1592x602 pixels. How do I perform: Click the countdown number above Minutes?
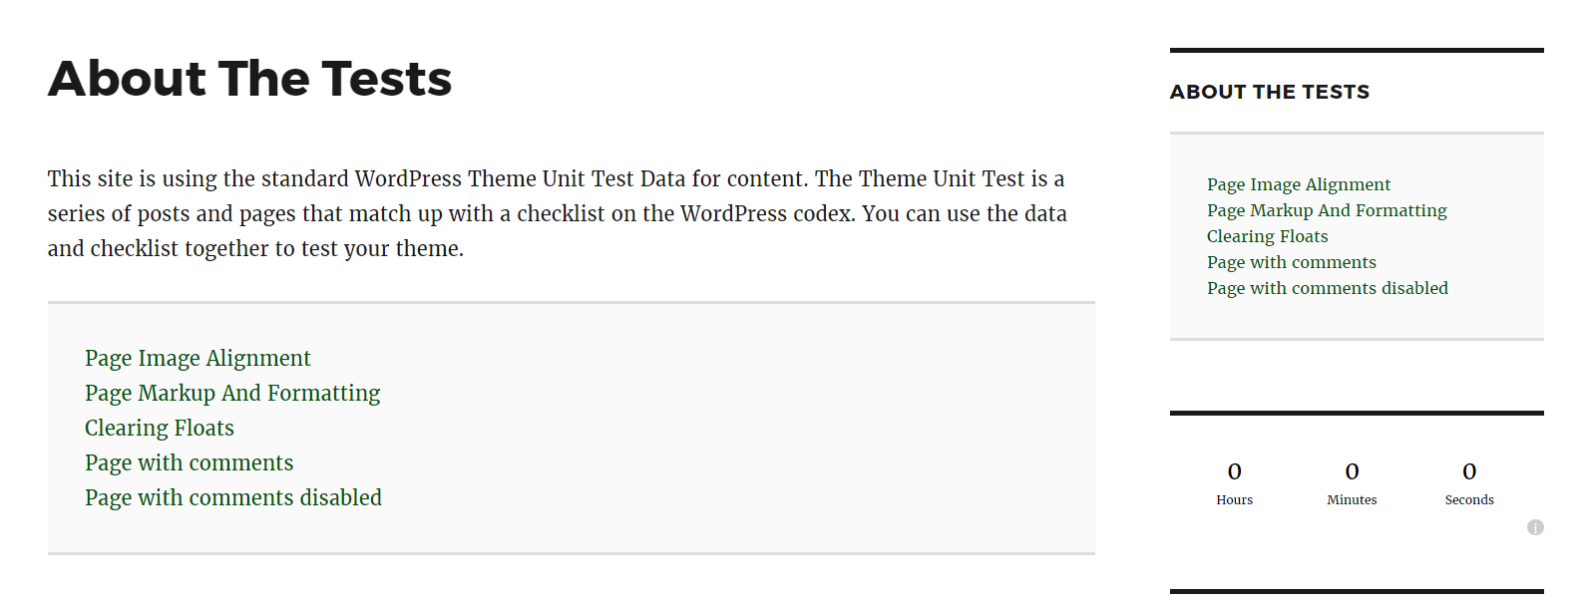[x=1352, y=471]
